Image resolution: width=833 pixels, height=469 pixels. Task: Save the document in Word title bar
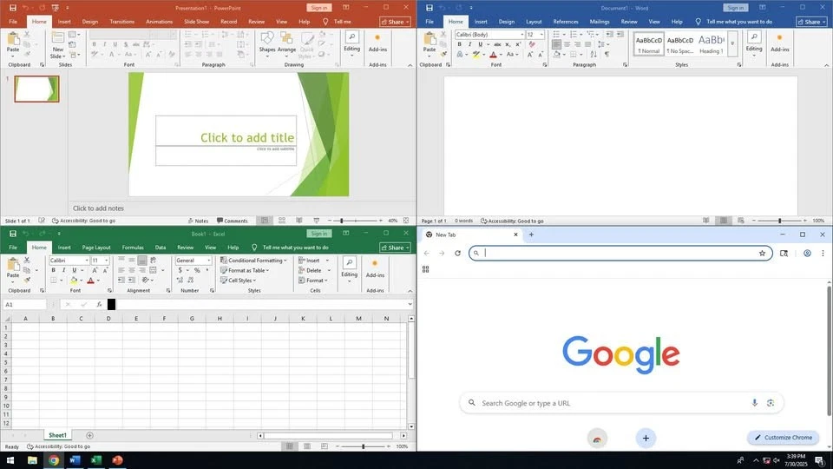pos(430,8)
